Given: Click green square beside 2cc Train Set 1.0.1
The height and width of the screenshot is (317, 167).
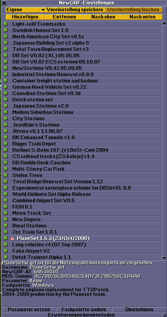Looking at the screenshot, I should tap(6, 232).
